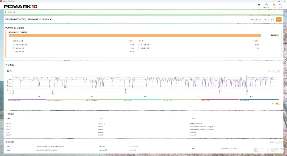Toggle the red GPU load legend
Image resolution: width=287 pixels, height=156 pixels.
click(220, 100)
